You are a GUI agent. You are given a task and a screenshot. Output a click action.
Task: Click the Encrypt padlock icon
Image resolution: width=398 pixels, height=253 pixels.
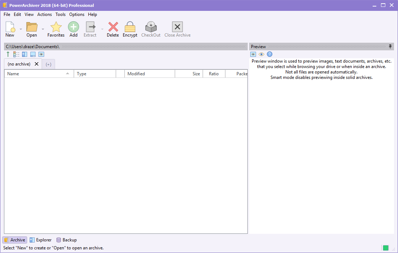(x=130, y=28)
